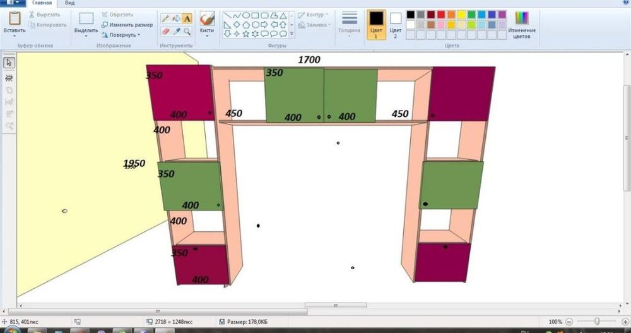Click the Вырезать scissors button
Viewport: 631px width, 333px height.
[x=44, y=15]
